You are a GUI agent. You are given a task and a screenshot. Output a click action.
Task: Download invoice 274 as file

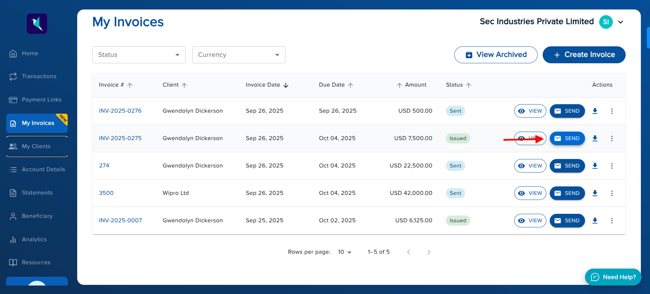[595, 166]
